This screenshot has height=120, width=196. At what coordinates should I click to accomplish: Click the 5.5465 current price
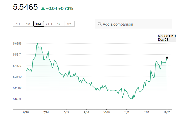pos(25,7)
